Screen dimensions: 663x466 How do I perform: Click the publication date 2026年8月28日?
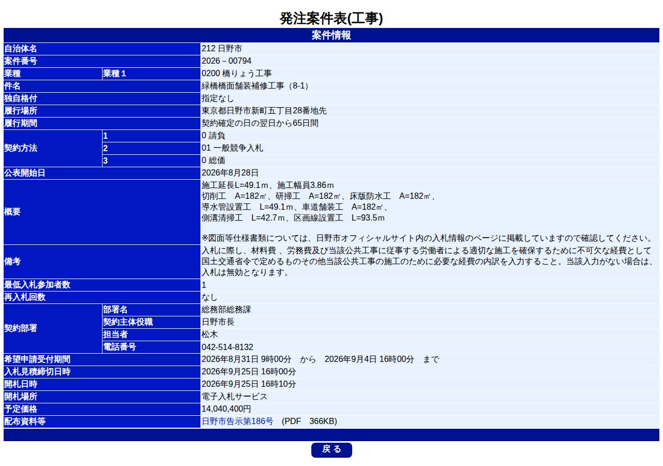click(230, 173)
